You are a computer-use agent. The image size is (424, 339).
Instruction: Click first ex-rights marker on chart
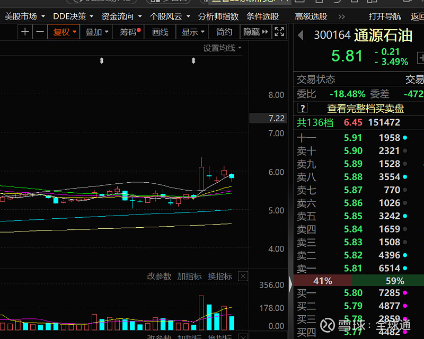coord(102,60)
